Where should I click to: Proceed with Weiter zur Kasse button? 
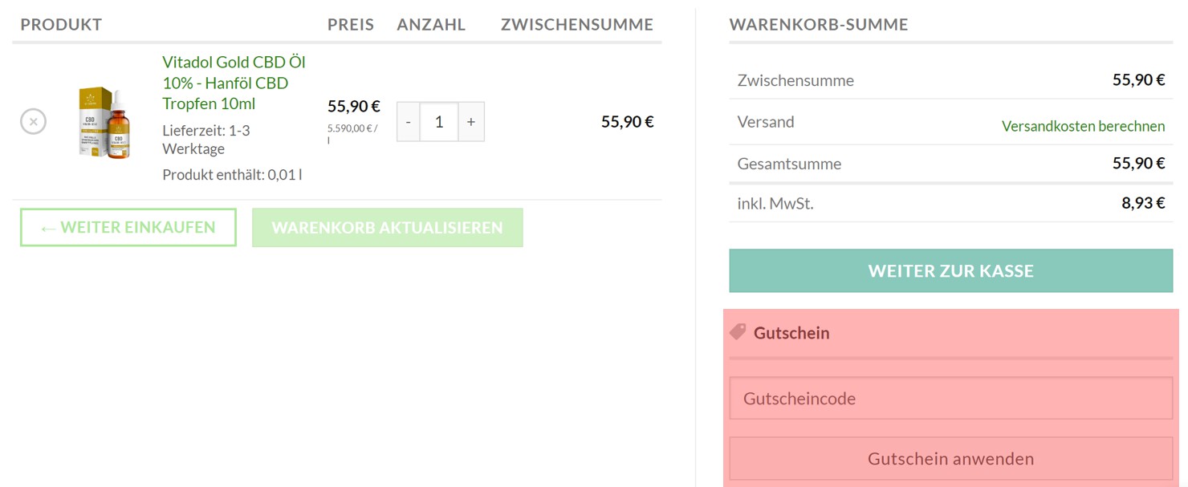[x=951, y=270]
